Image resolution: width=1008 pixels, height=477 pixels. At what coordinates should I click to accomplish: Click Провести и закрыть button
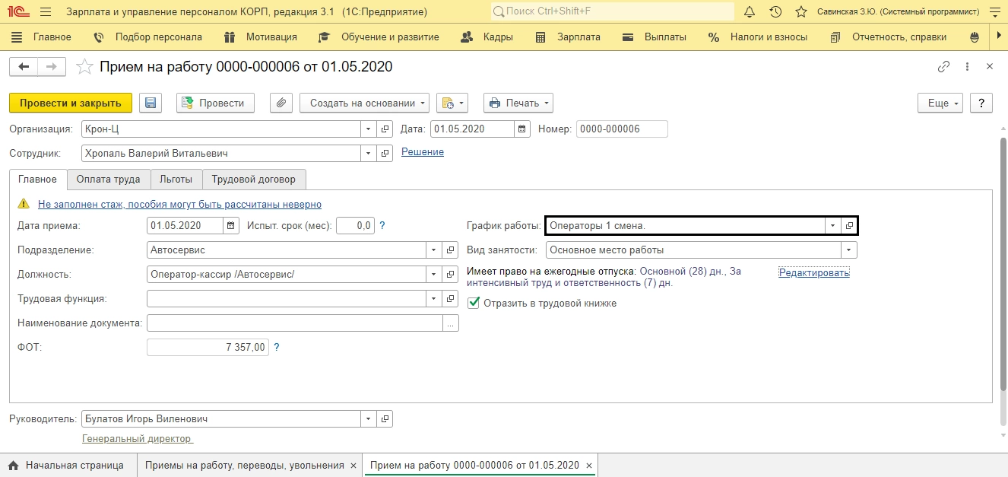point(71,103)
